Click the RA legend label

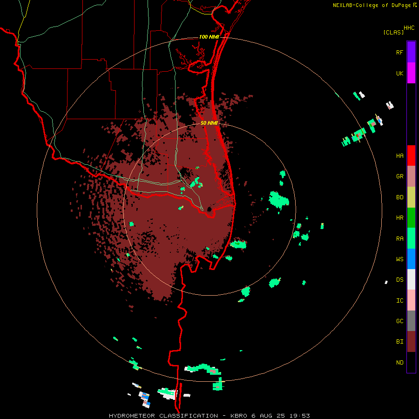click(399, 239)
